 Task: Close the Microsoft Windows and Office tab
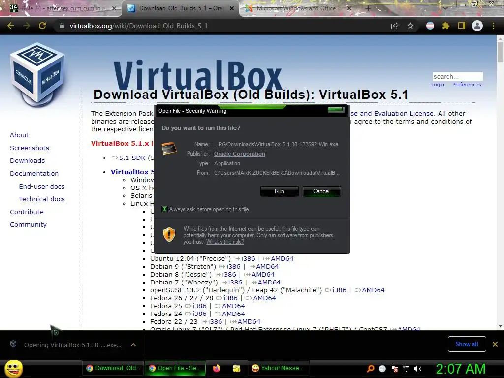(349, 8)
